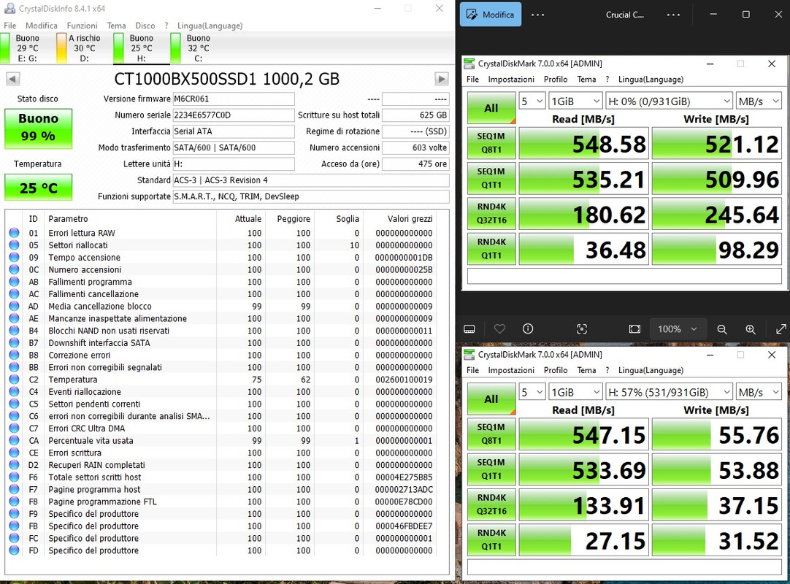Screen dimensions: 790x584
Task: Open image info in the photo viewer
Action: (528, 329)
